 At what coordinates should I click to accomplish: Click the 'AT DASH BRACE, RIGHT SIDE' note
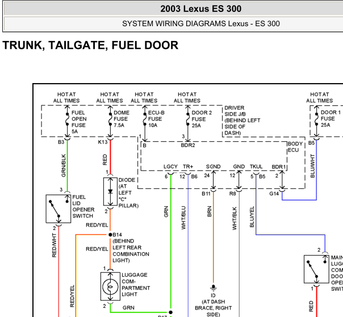click(x=214, y=308)
